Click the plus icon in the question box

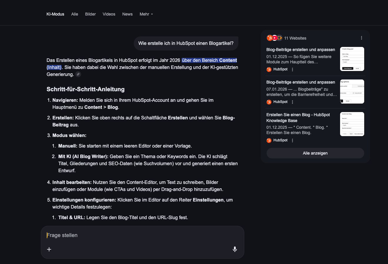pyautogui.click(x=49, y=249)
